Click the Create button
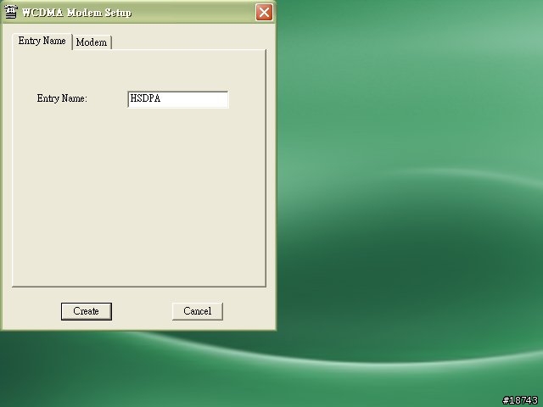The width and height of the screenshot is (543, 407). tap(87, 311)
